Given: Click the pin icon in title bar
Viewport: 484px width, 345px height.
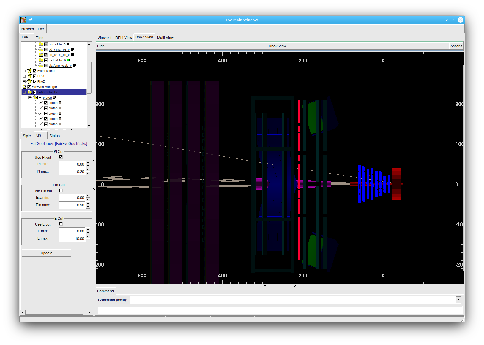Looking at the screenshot, I should coord(31,20).
